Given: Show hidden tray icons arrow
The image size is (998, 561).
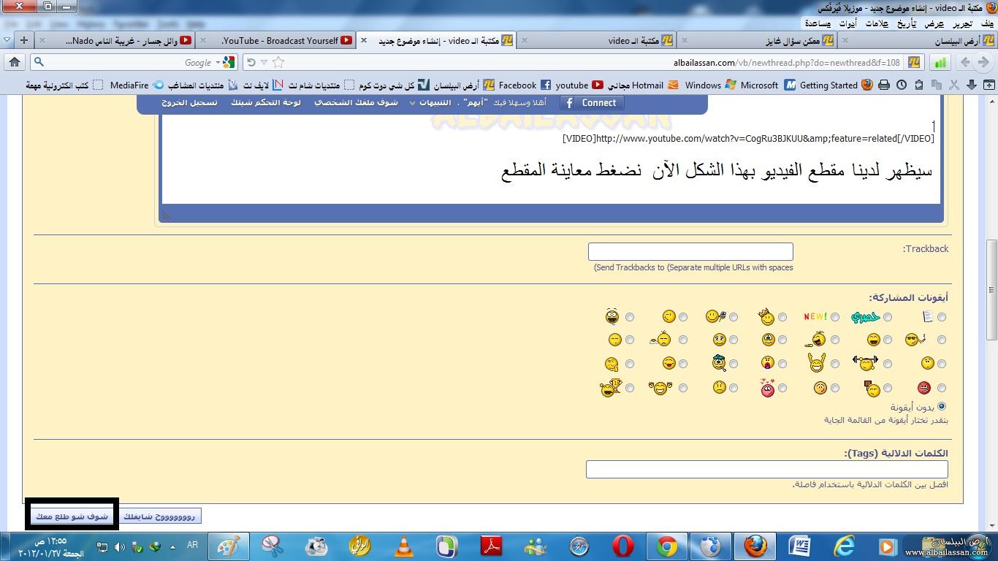Looking at the screenshot, I should click(x=172, y=546).
